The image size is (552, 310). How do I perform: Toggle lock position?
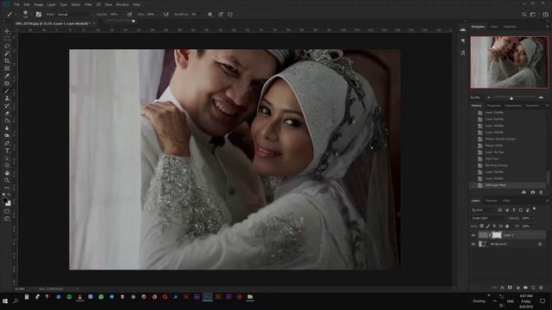click(x=494, y=226)
